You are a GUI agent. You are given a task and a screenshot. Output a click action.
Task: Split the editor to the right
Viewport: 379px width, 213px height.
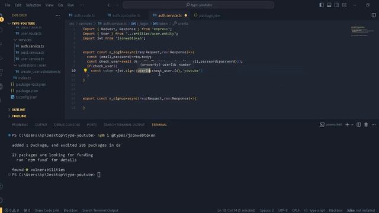point(374,15)
